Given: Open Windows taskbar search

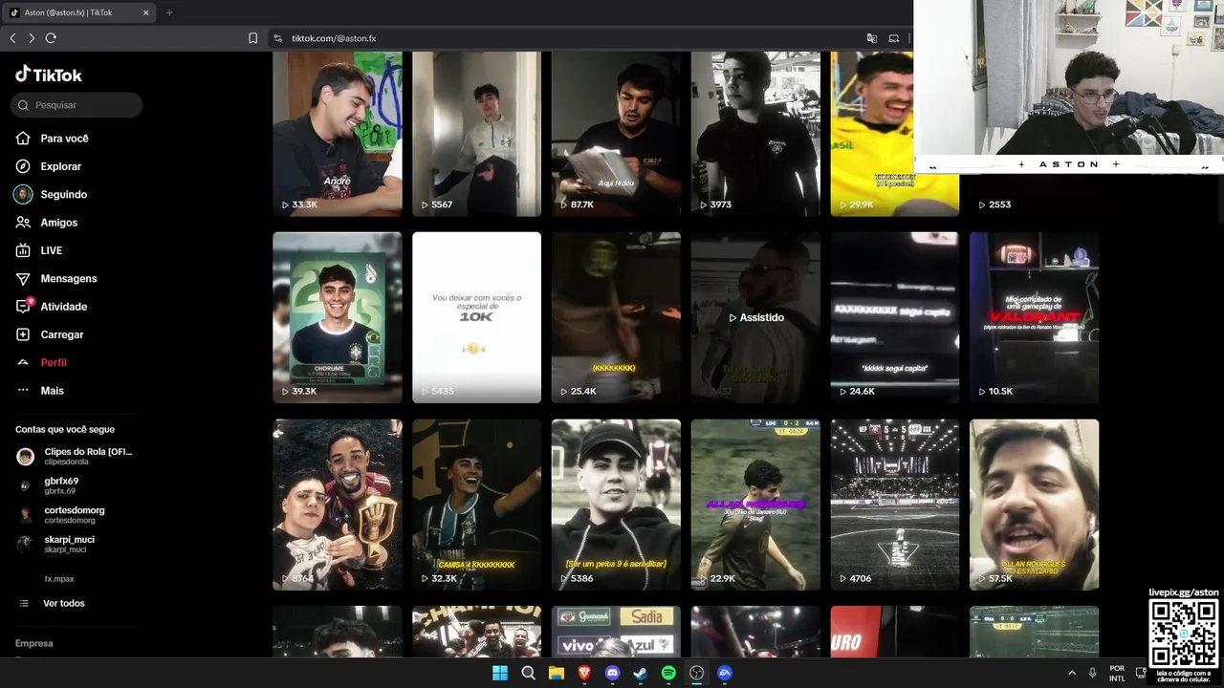Looking at the screenshot, I should [528, 673].
